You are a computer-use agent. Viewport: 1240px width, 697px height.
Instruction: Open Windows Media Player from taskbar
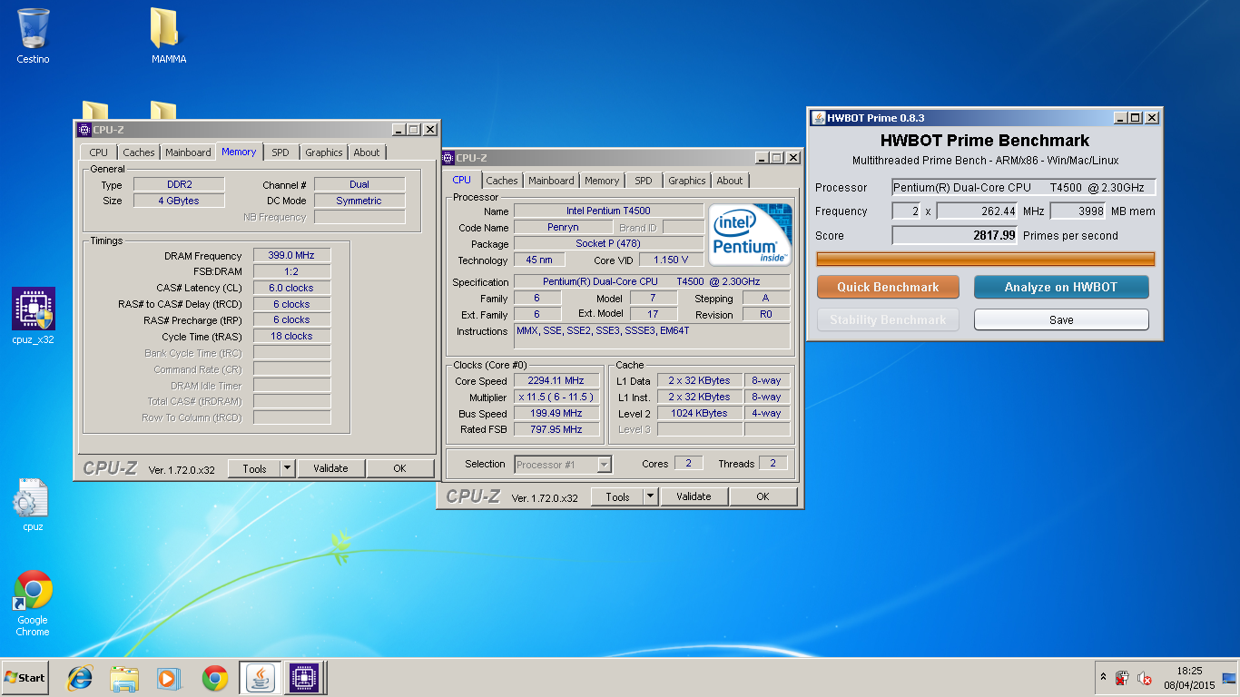(169, 678)
